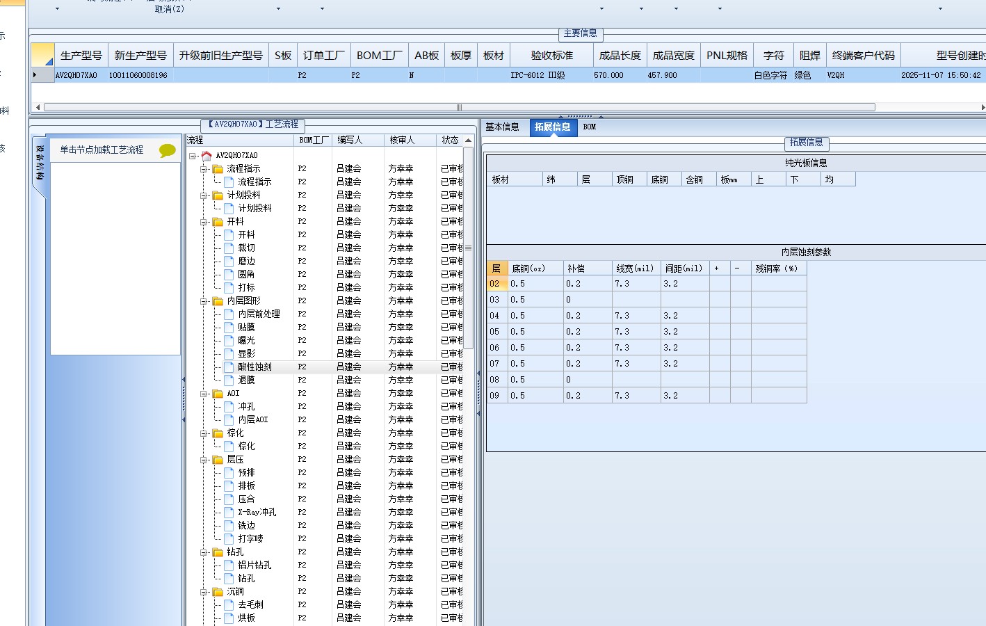Click the process tree scroll-up arrow
986x626 pixels.
tap(469, 141)
